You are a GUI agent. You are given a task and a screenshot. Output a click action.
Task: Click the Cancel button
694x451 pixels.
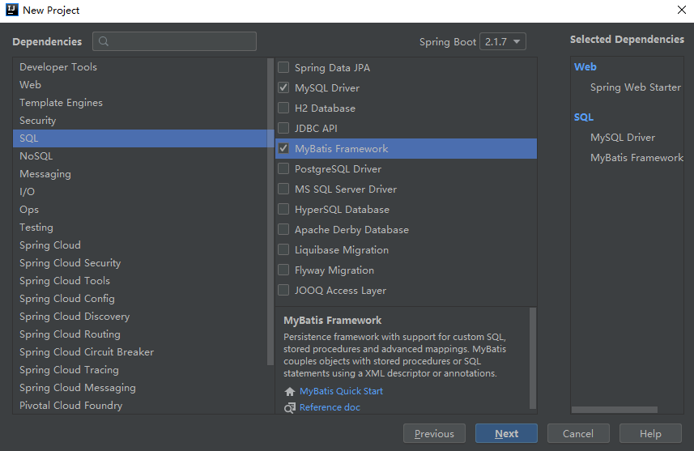pos(578,433)
